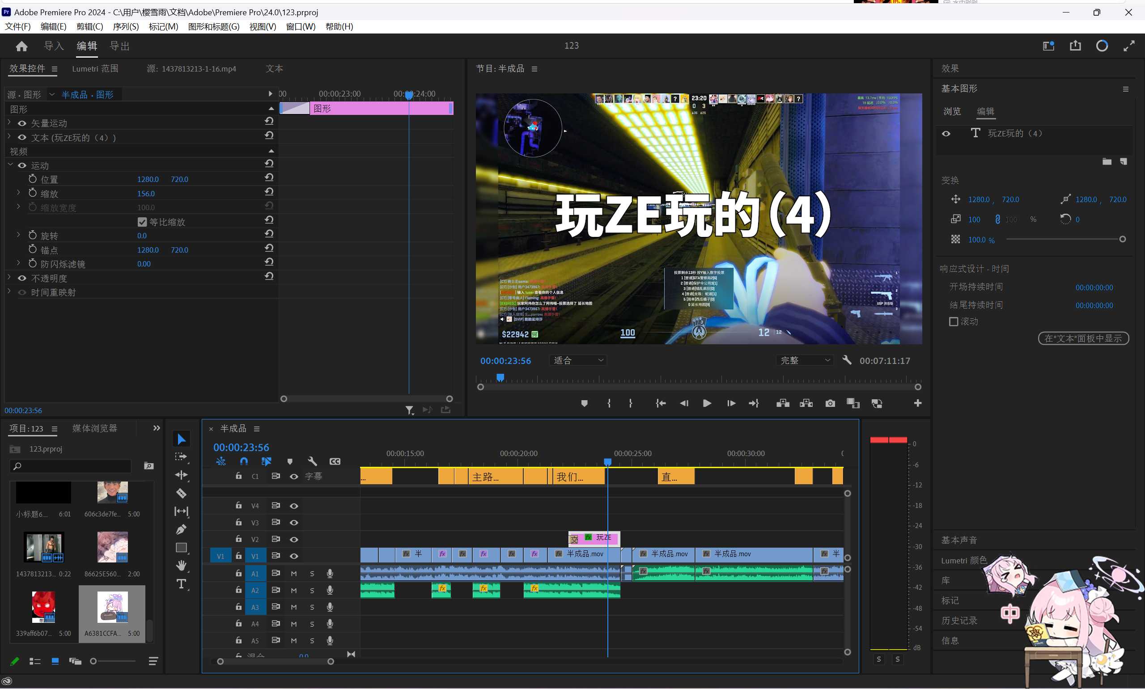This screenshot has height=689, width=1145.
Task: Uncheck Uniform Scale 等比缩放 checkbox
Action: pos(142,222)
